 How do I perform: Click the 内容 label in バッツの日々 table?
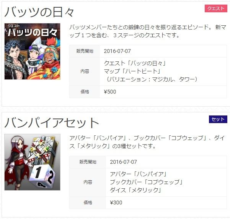click(85, 71)
